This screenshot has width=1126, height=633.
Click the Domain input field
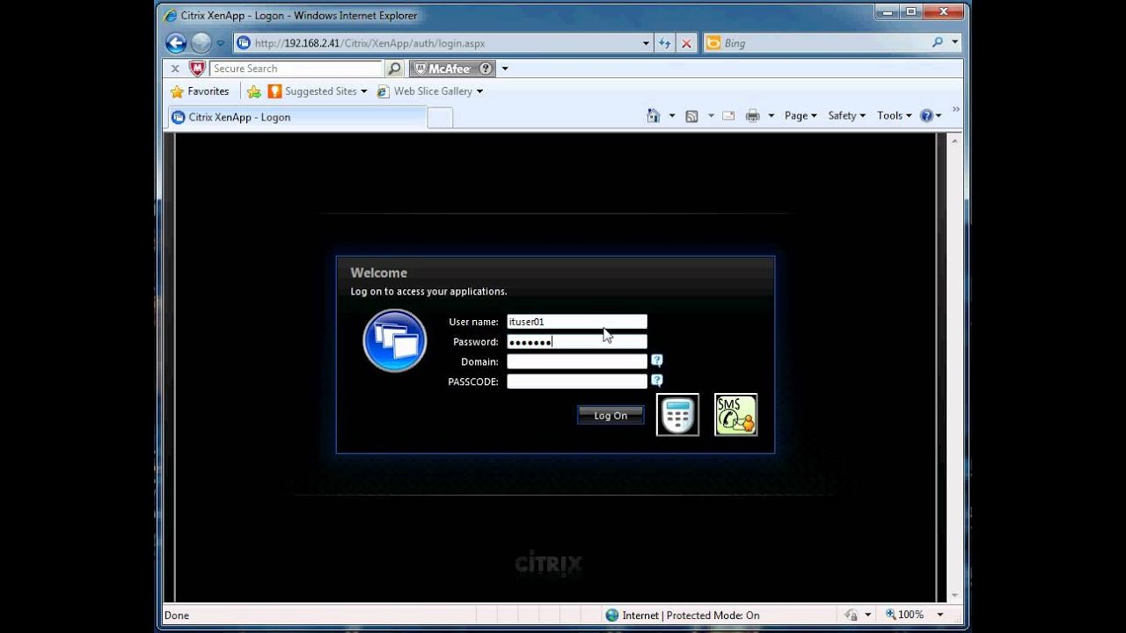pos(577,361)
